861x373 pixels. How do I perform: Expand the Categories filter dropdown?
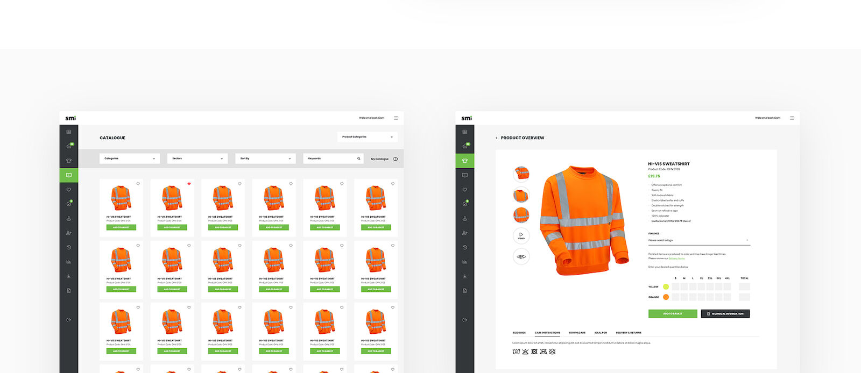[x=130, y=159]
